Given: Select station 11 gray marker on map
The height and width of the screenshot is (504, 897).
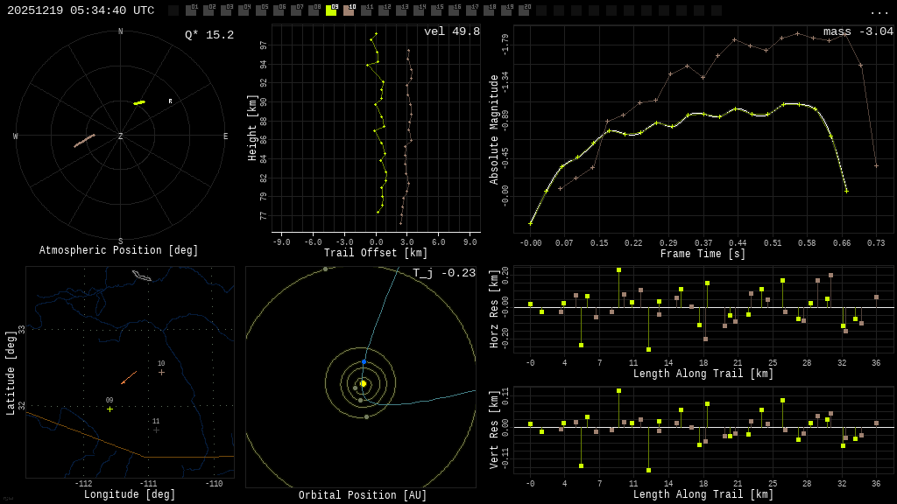Looking at the screenshot, I should [x=156, y=430].
